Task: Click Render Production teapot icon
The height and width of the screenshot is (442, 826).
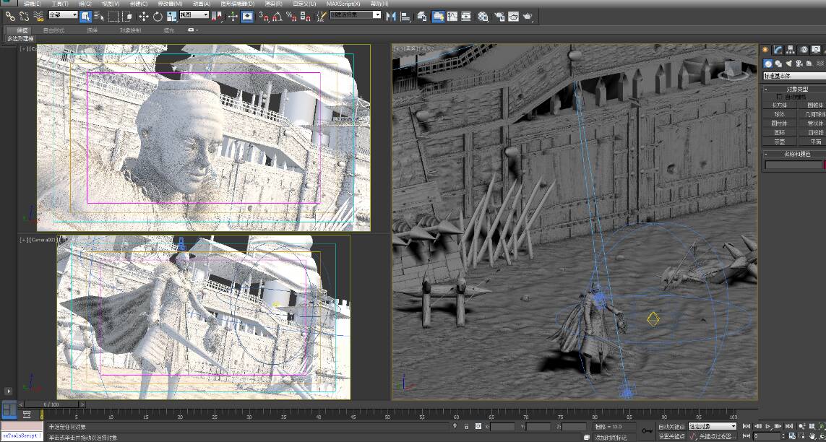Action: tap(528, 17)
